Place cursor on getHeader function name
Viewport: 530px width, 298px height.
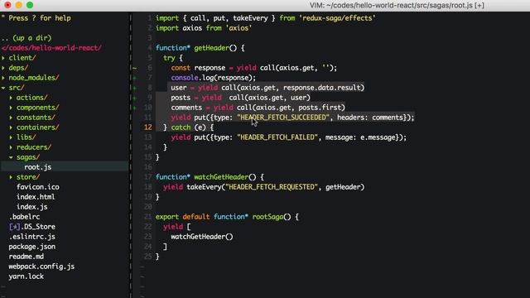coord(212,48)
